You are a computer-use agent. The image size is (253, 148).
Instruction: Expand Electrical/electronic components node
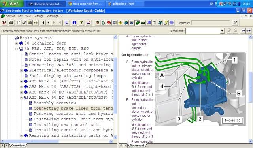(21, 71)
